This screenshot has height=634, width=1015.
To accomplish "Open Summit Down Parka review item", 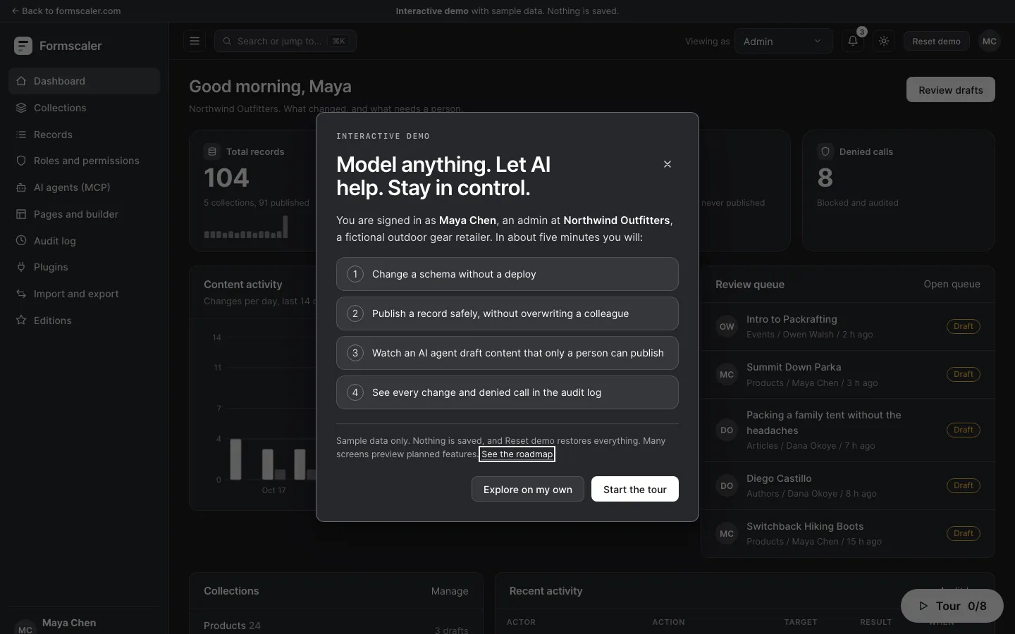I will coord(848,374).
